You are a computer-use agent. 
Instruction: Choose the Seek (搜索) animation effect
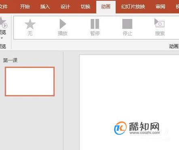tap(160, 27)
